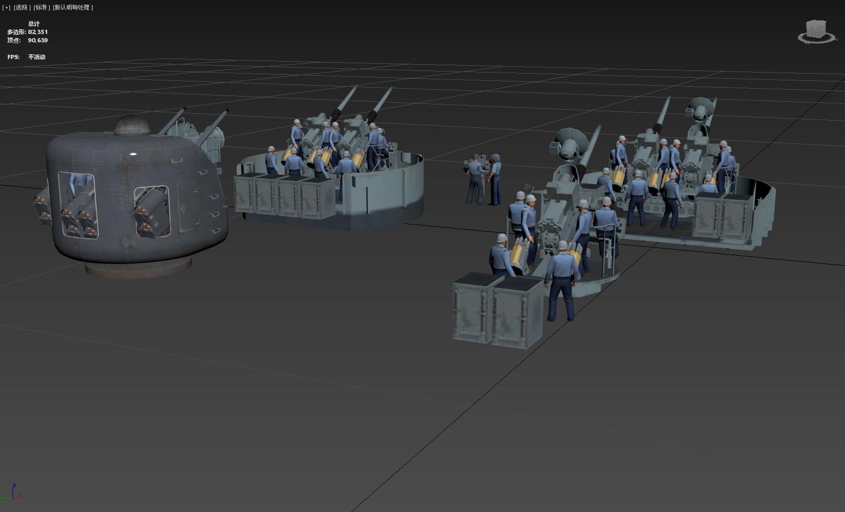Click the small dome atop the enclosed turret

point(133,125)
